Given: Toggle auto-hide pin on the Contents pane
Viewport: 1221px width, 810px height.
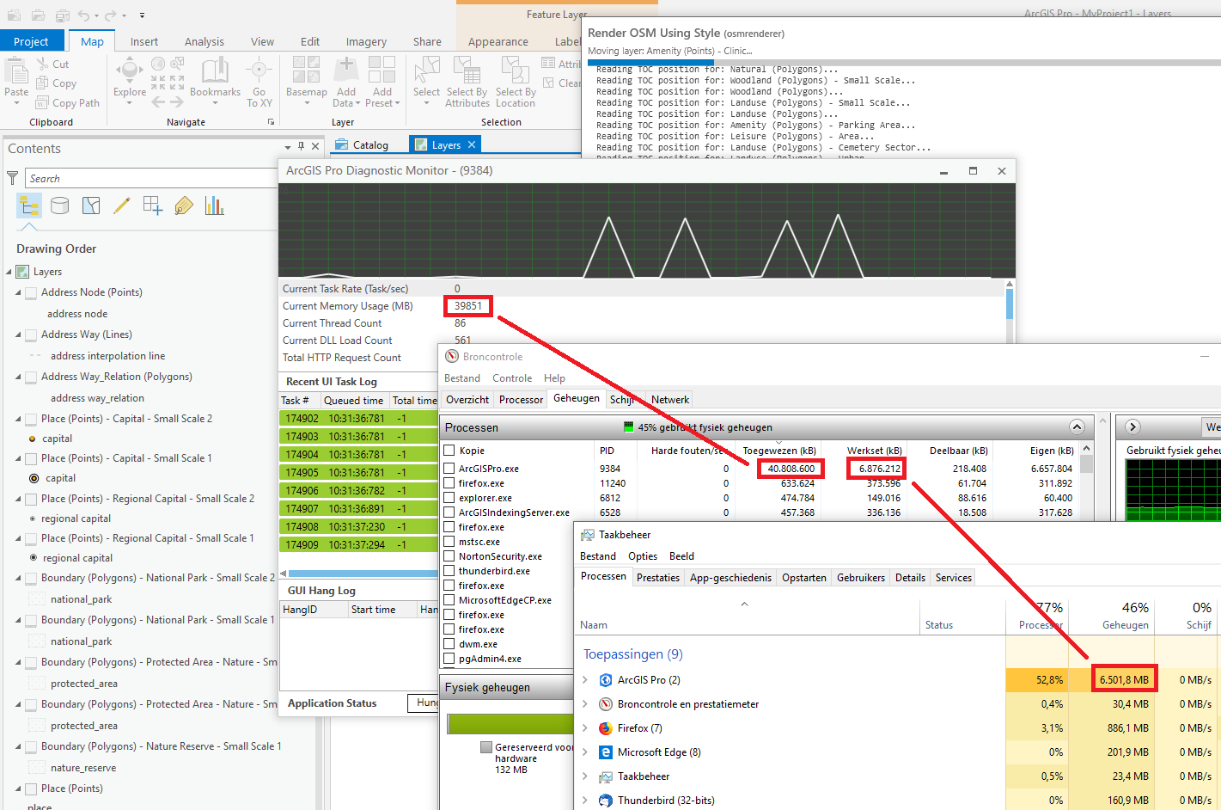Looking at the screenshot, I should point(301,146).
